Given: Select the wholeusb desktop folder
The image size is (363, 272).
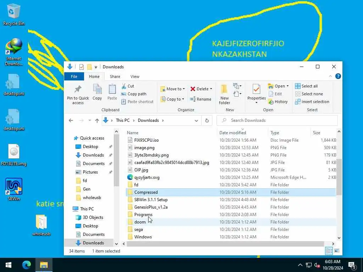Looking at the screenshot, I should (x=41, y=225).
